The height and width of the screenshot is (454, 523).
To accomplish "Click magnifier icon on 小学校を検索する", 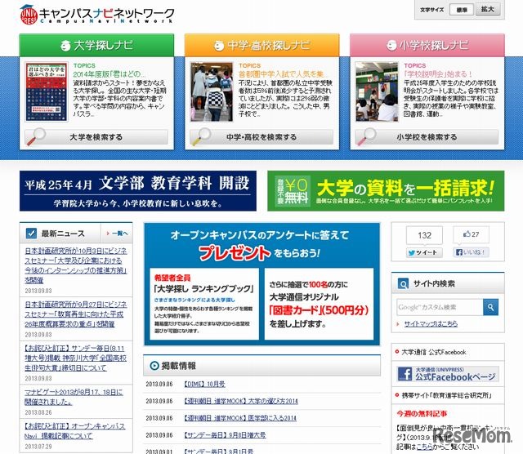I will (x=366, y=136).
